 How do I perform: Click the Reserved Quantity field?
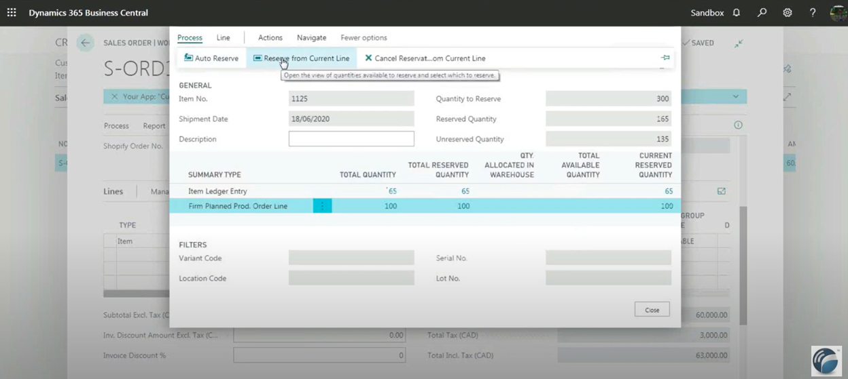(608, 119)
